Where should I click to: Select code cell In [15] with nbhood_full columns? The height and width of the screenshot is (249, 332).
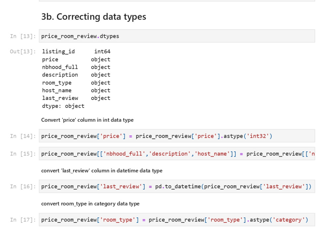pos(177,153)
